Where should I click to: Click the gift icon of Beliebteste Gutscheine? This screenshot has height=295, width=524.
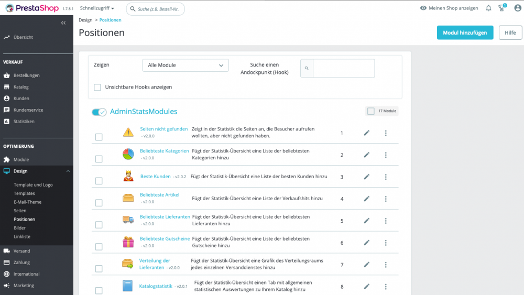click(x=128, y=242)
